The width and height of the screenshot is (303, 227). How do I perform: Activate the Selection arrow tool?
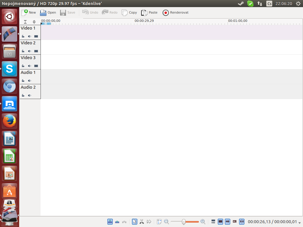[x=134, y=221]
